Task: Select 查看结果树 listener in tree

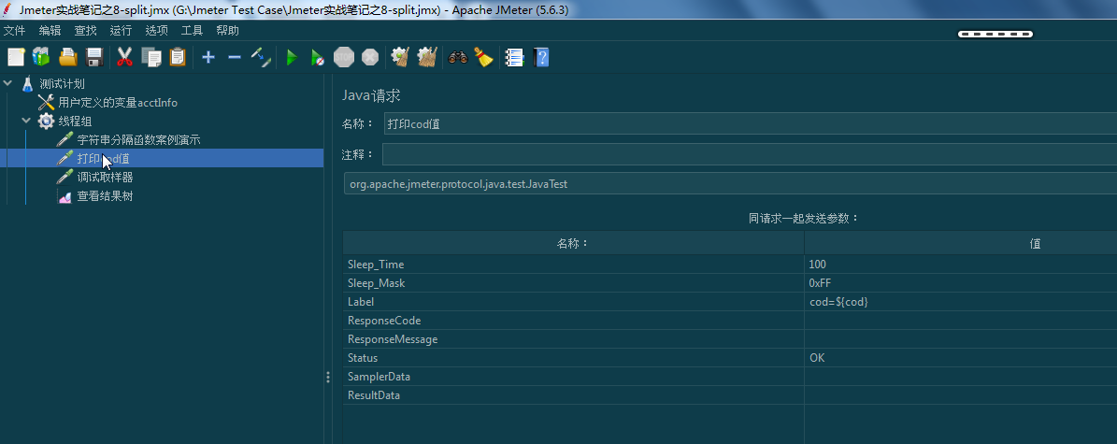Action: pos(105,196)
